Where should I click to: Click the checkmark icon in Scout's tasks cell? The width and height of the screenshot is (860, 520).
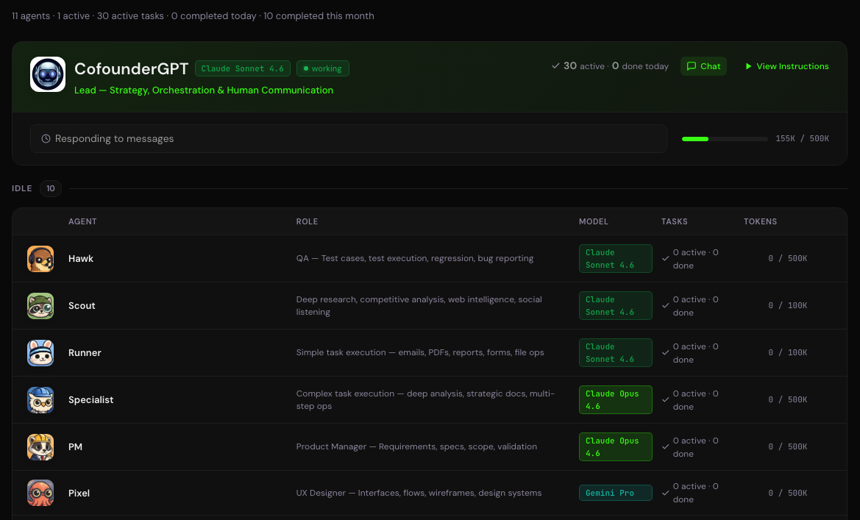(x=665, y=305)
